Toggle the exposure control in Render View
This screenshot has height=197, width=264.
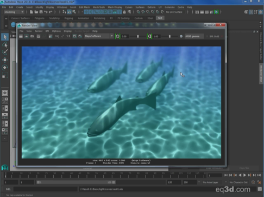pyautogui.click(x=118, y=36)
